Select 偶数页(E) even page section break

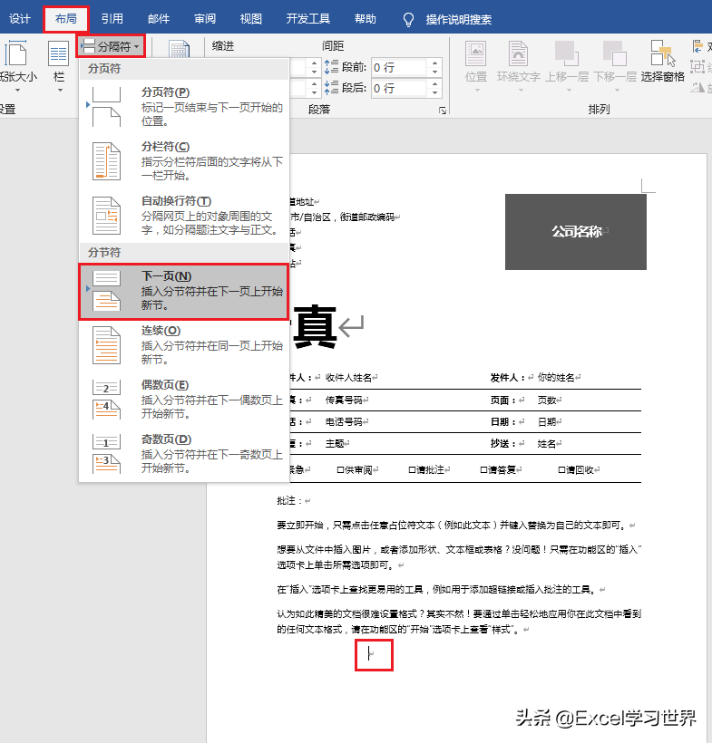coord(183,400)
